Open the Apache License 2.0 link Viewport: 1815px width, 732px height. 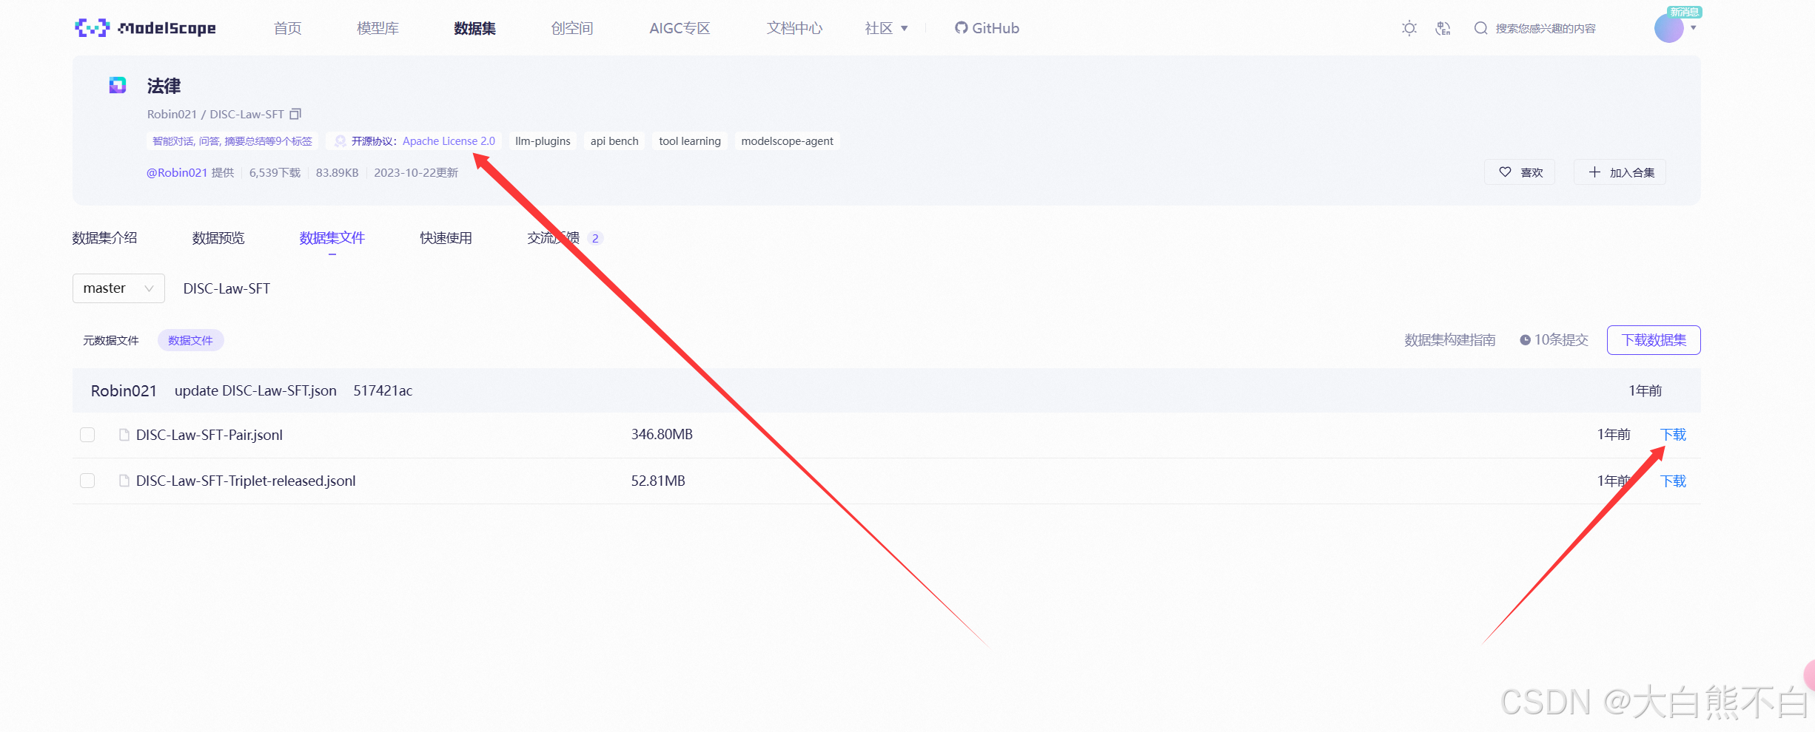[449, 141]
